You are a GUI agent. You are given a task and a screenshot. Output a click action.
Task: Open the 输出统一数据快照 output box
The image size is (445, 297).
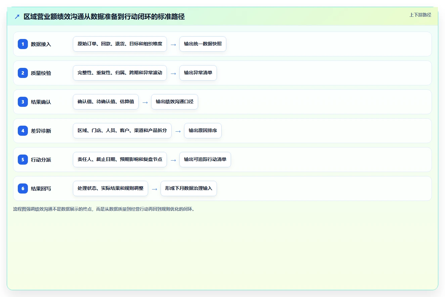point(203,44)
